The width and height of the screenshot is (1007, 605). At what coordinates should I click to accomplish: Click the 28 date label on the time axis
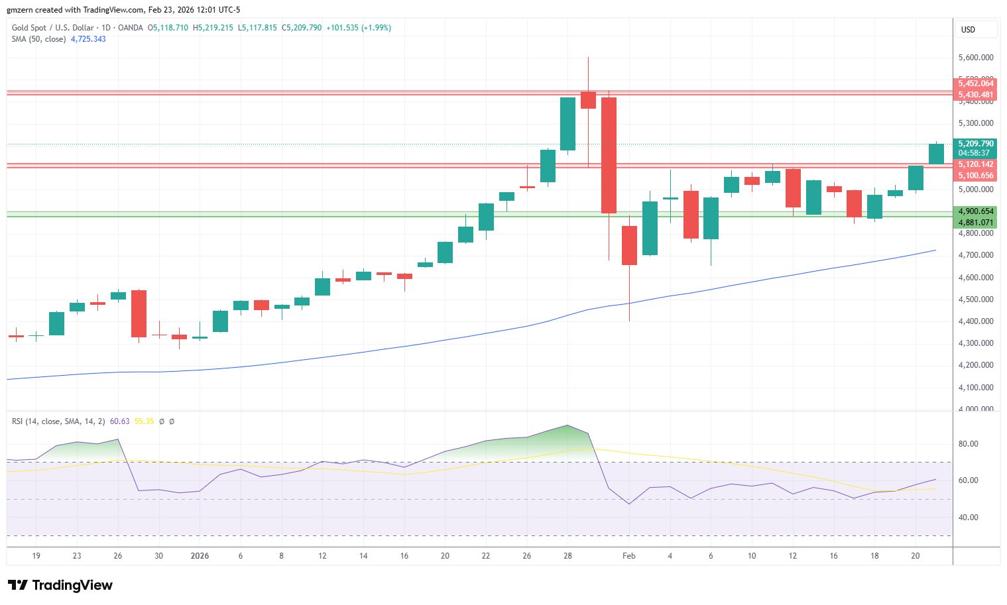click(x=568, y=556)
